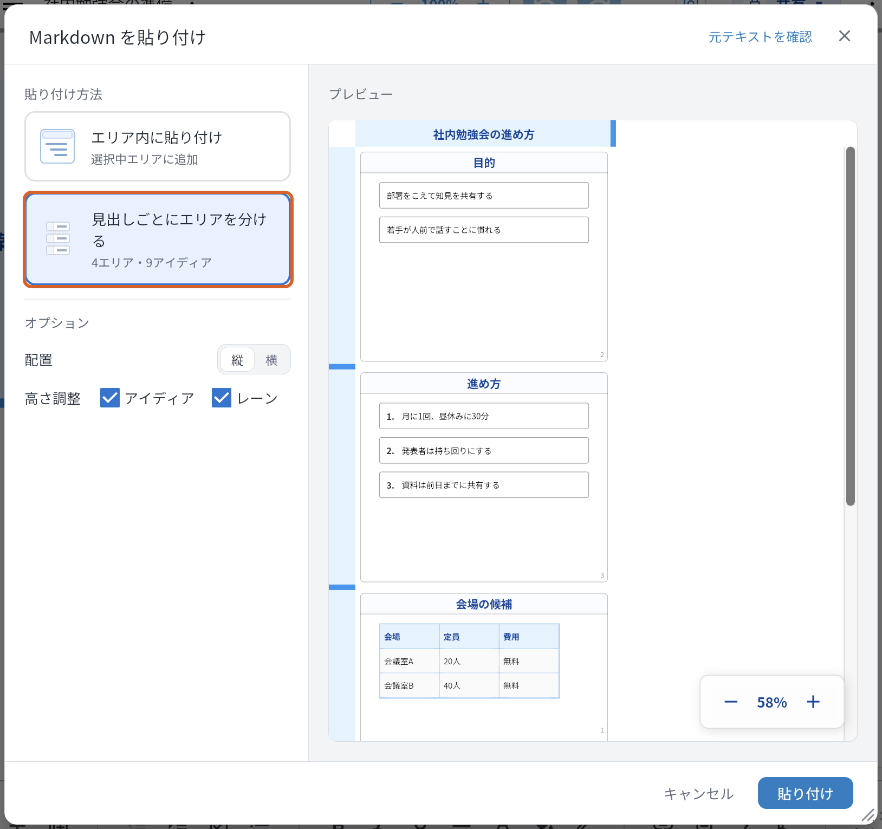Click the dialog resize handle in the corner
The height and width of the screenshot is (829, 882).
[868, 815]
